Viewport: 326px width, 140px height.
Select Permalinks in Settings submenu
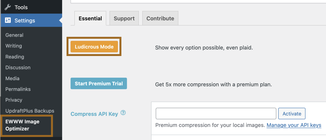click(18, 89)
